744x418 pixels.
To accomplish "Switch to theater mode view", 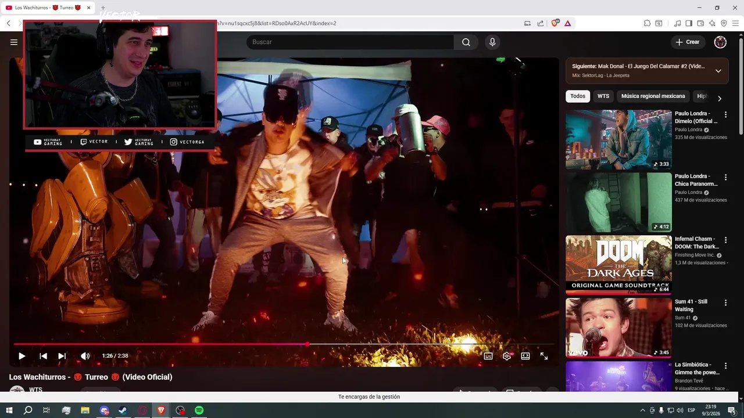I will tap(525, 356).
